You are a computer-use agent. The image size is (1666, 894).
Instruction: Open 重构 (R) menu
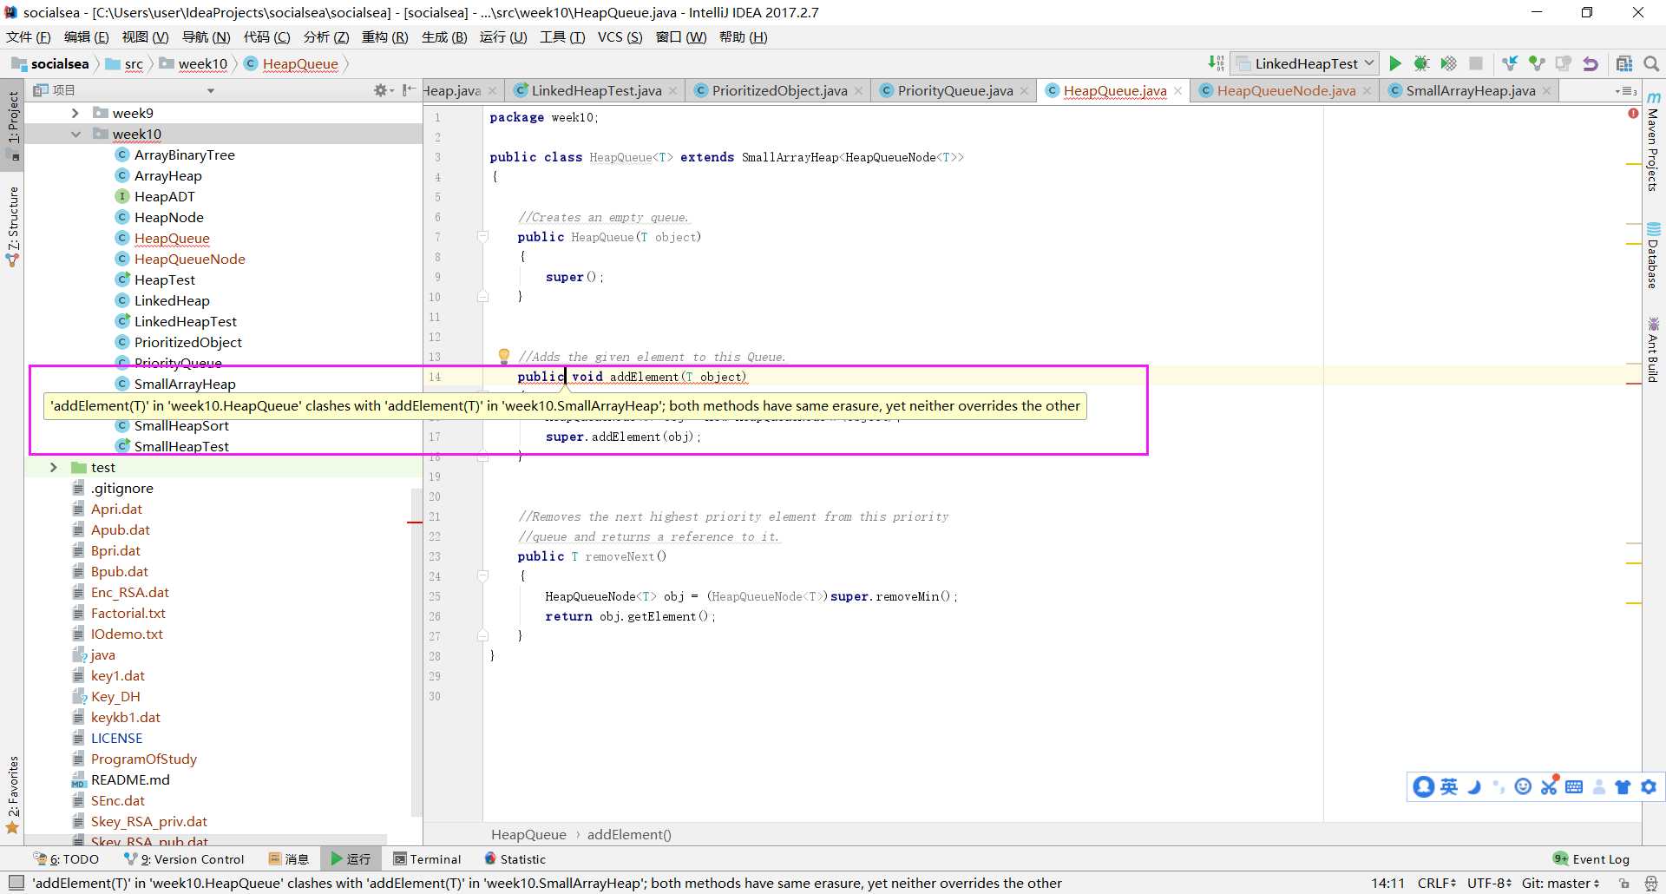(x=384, y=36)
